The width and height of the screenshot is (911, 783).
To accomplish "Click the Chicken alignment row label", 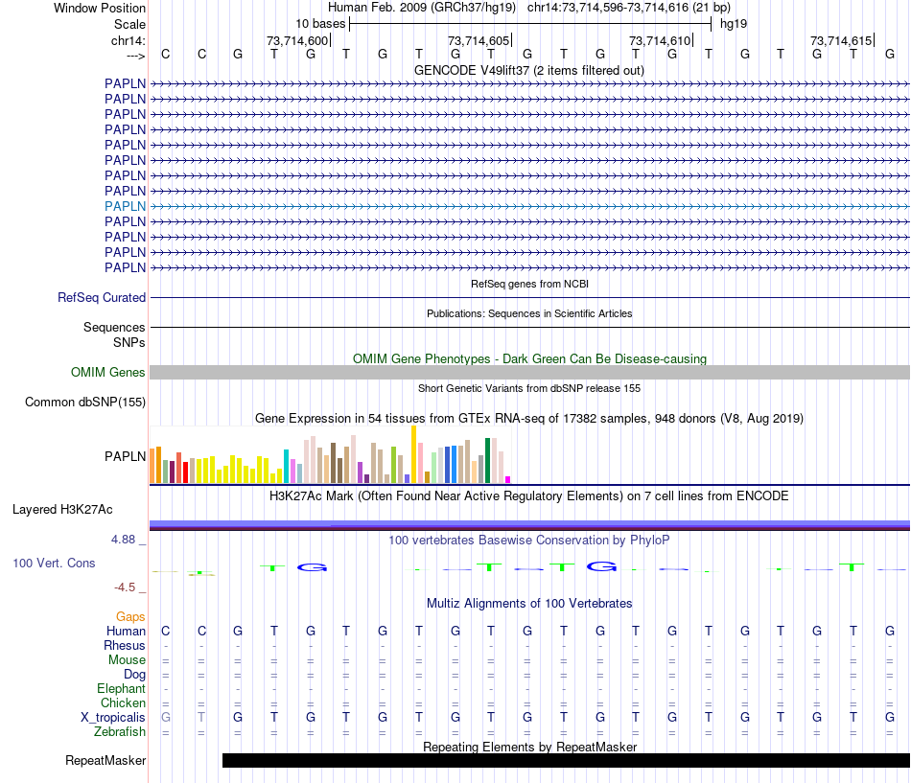I will [x=123, y=702].
